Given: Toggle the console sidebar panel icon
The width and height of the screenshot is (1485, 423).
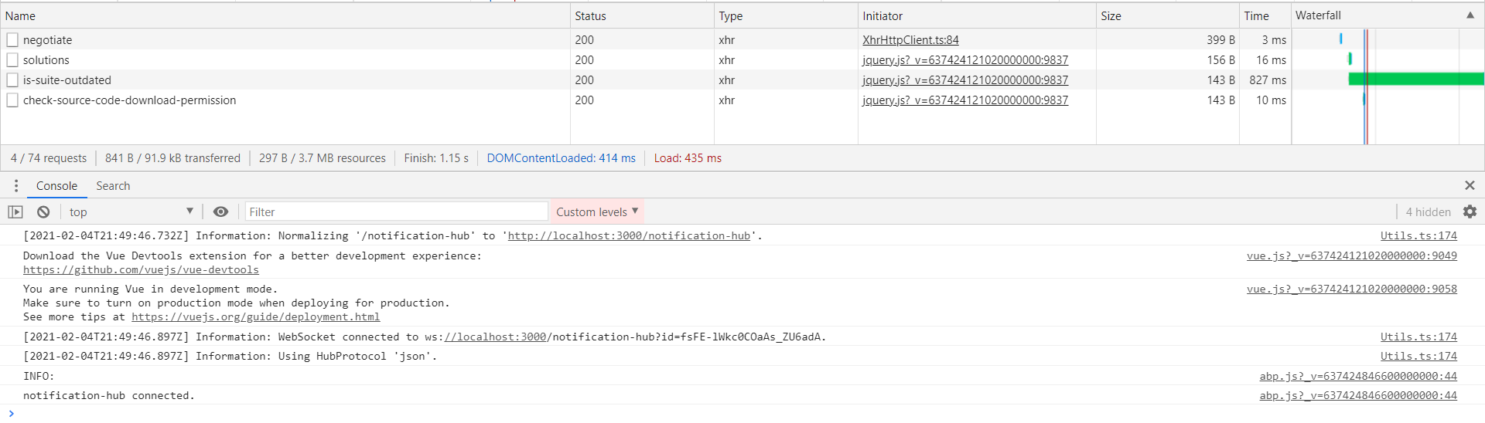Looking at the screenshot, I should point(15,211).
